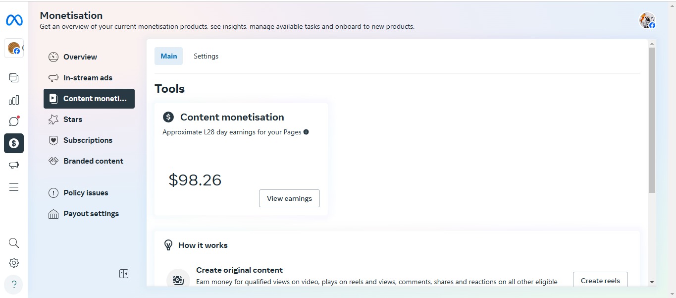Open the Ads megaphone icon
676x298 pixels.
13,165
